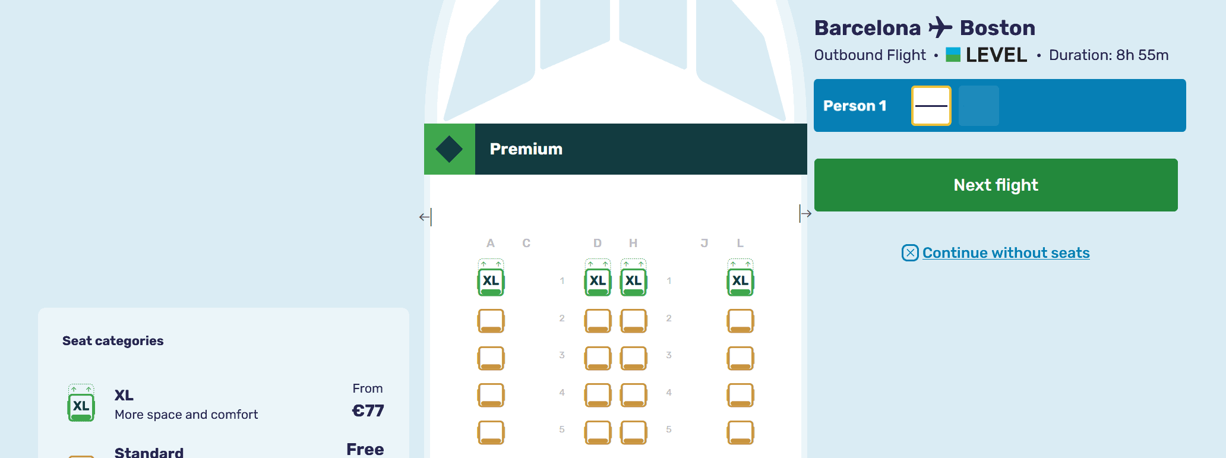The image size is (1226, 458).
Task: Select XL seat 1A
Action: point(491,281)
